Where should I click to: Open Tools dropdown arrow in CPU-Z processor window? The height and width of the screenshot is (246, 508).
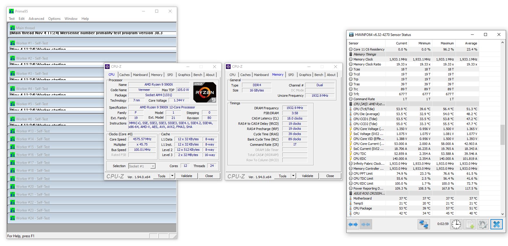click(172, 176)
